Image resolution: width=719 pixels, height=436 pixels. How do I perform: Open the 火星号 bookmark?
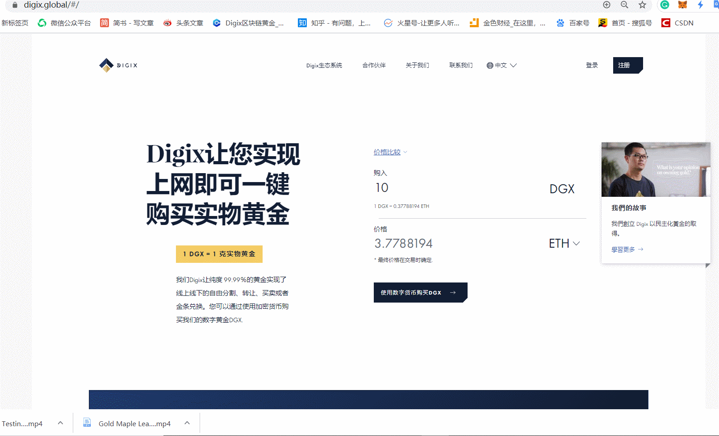[x=422, y=23]
